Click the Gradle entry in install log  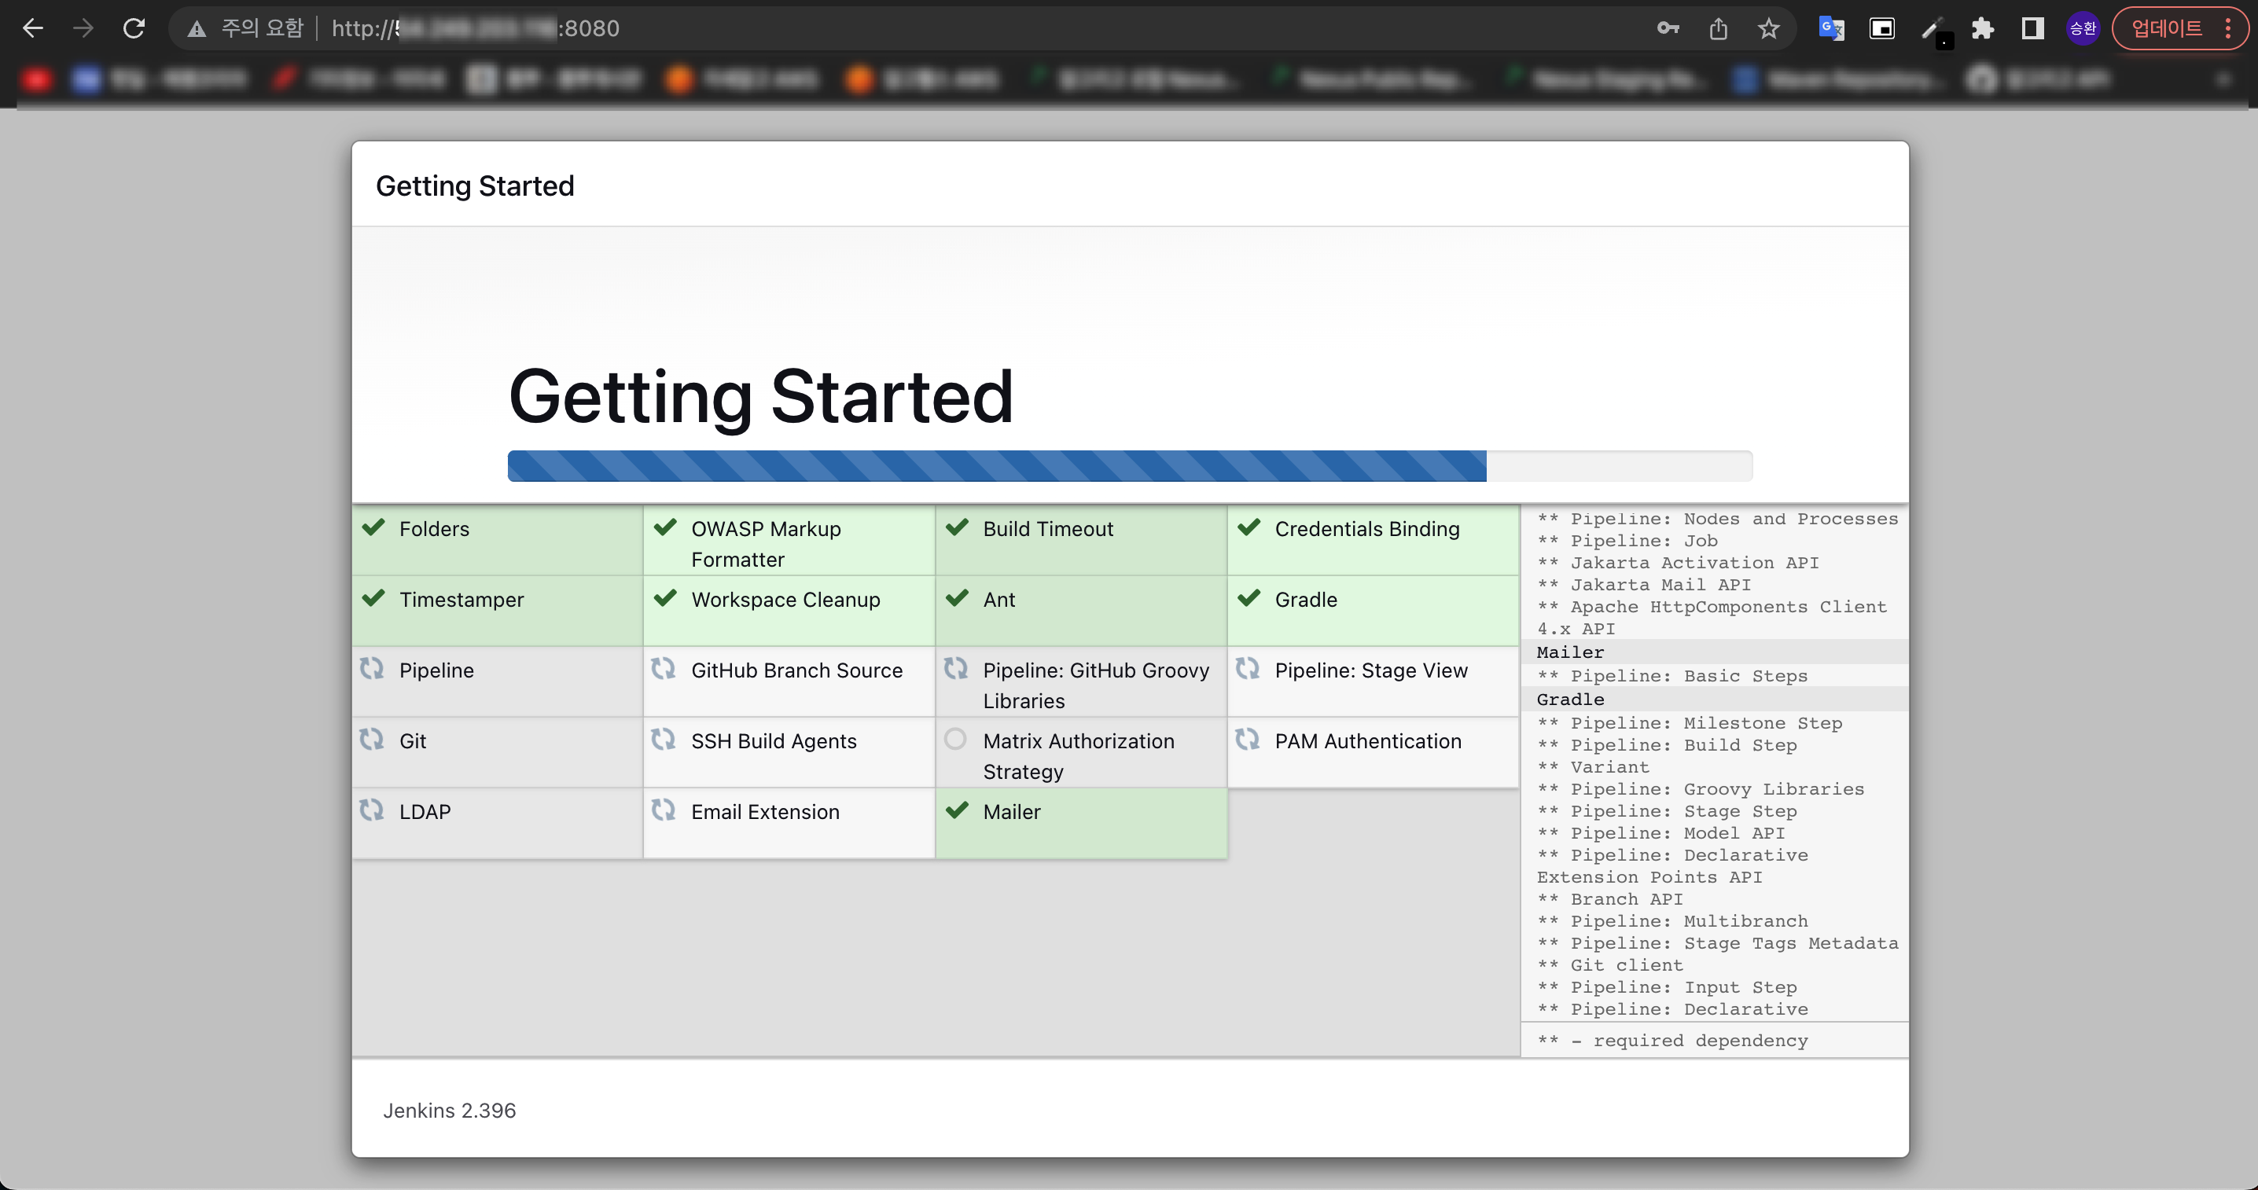coord(1570,700)
